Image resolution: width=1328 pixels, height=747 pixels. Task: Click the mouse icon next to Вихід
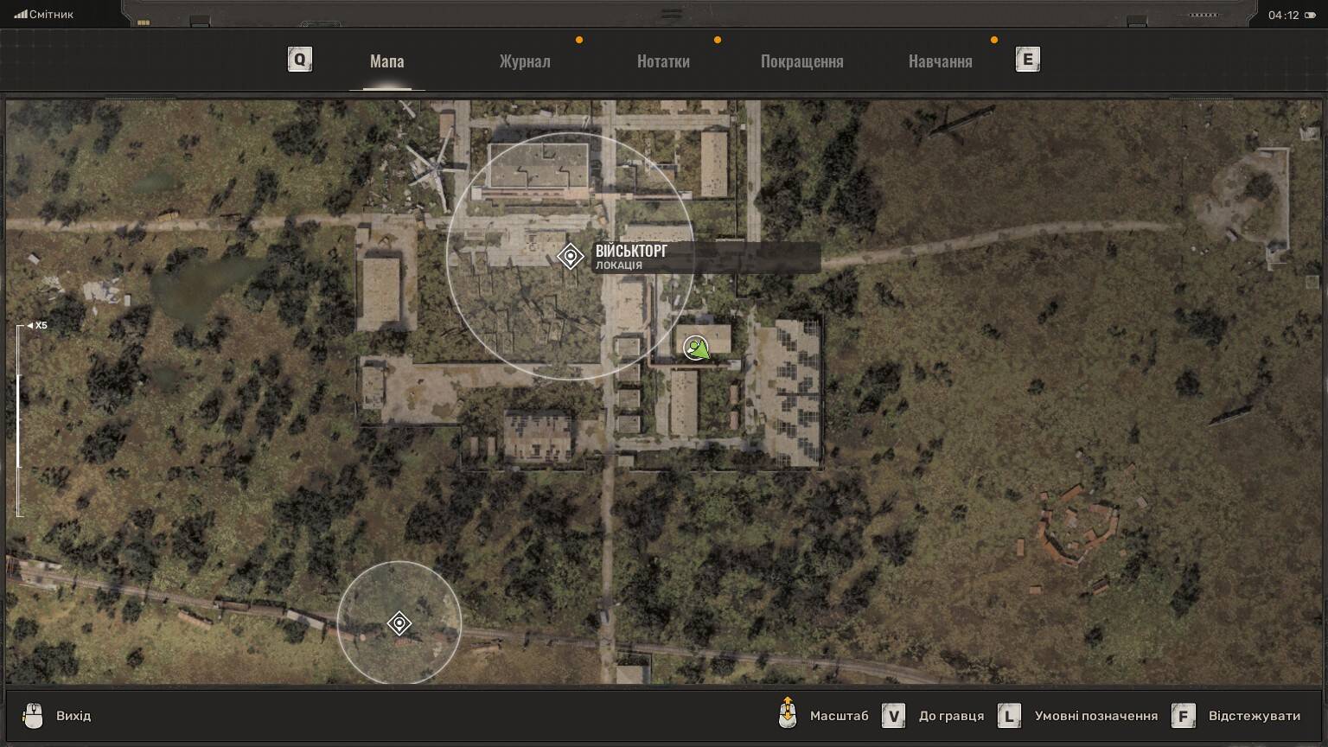coord(33,716)
